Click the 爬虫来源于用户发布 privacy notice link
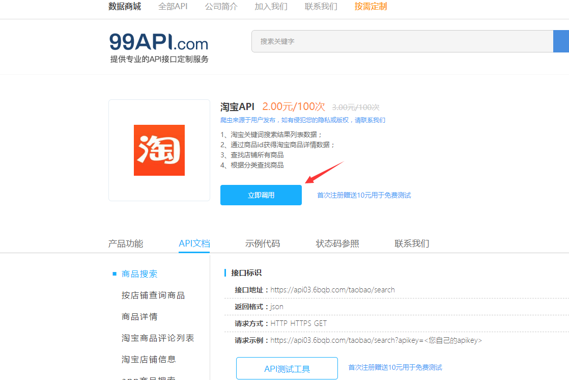Screen dimensions: 569x380 click(303, 120)
